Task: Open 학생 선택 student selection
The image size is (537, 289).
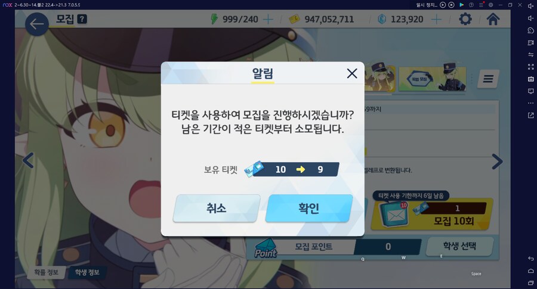Action: tap(459, 246)
